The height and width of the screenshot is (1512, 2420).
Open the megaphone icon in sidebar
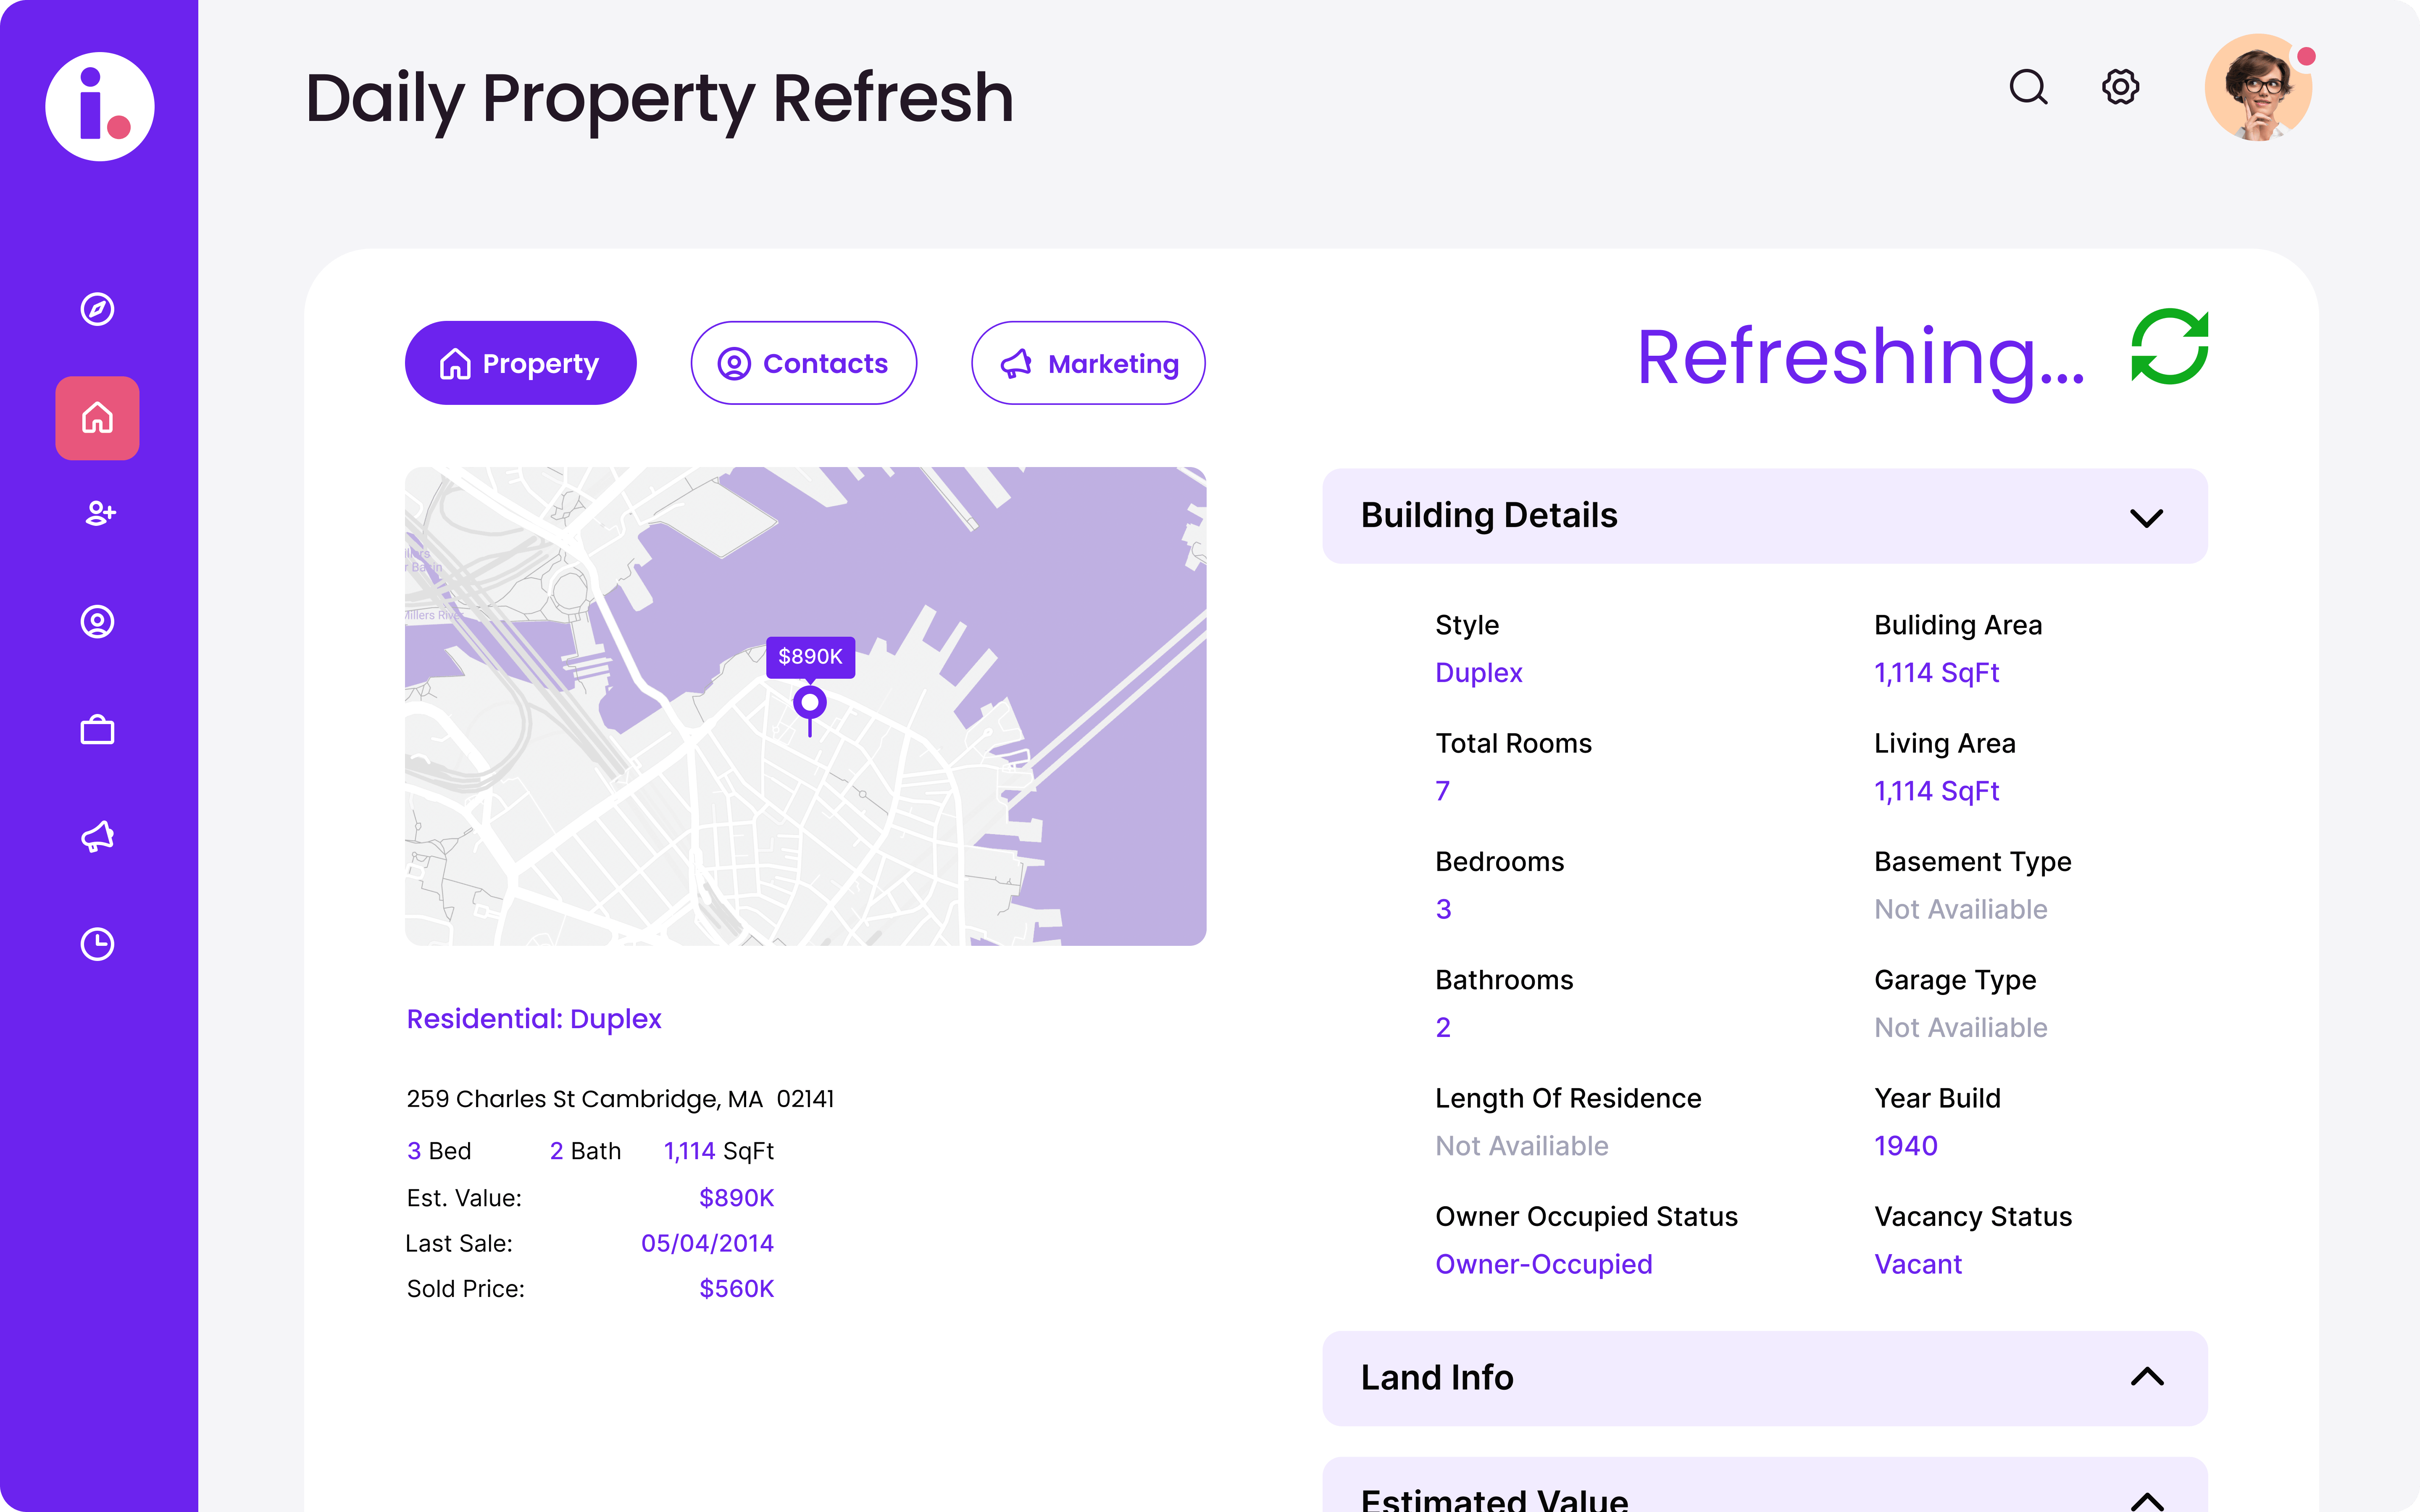97,836
